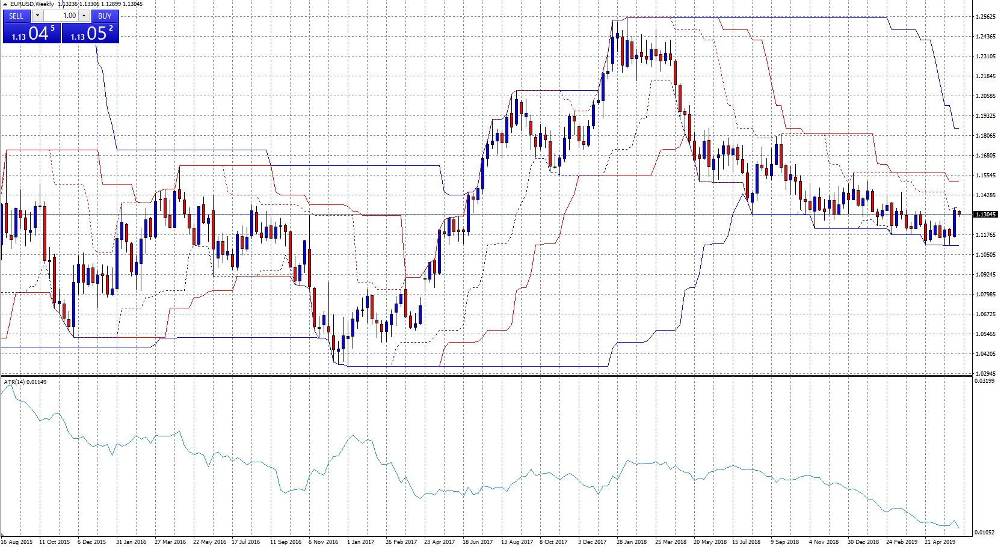Click the 31 Jan 2016 date label
Viewport: 998px width, 547px height.
tap(131, 542)
